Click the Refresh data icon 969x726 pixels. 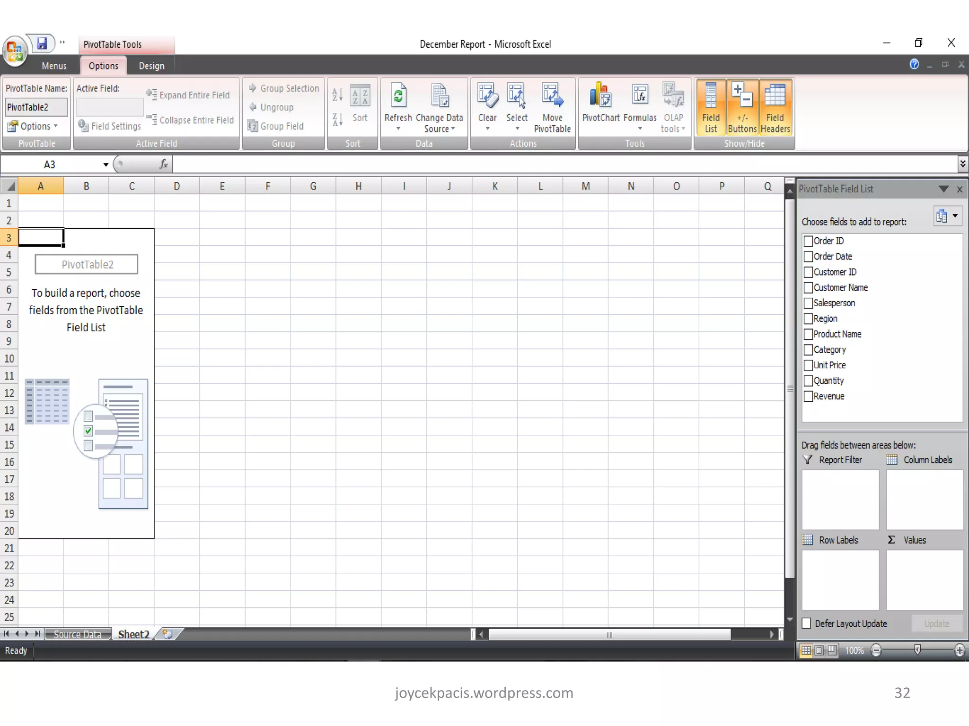[398, 96]
